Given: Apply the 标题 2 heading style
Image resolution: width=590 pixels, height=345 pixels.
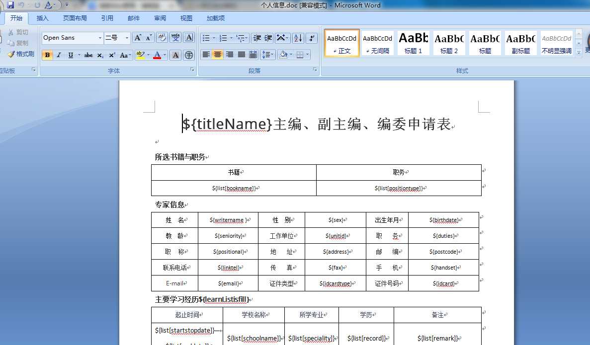Looking at the screenshot, I should [449, 43].
